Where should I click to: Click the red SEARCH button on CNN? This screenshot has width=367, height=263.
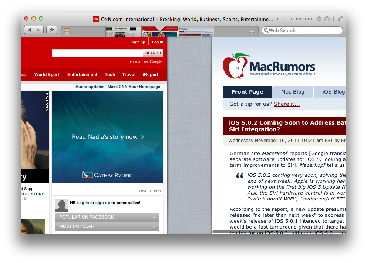[153, 53]
